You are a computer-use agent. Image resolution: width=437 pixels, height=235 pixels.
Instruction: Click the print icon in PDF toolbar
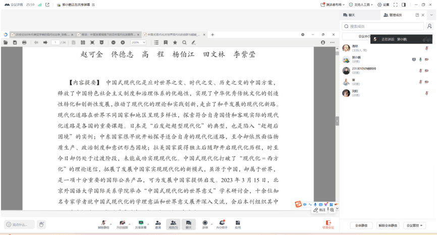click(24, 43)
